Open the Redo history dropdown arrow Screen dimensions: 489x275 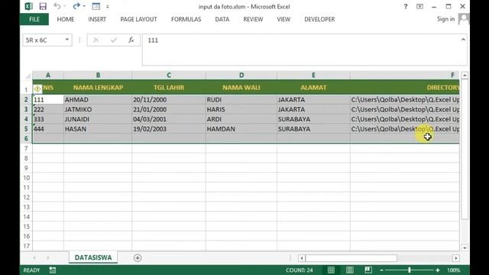click(84, 6)
